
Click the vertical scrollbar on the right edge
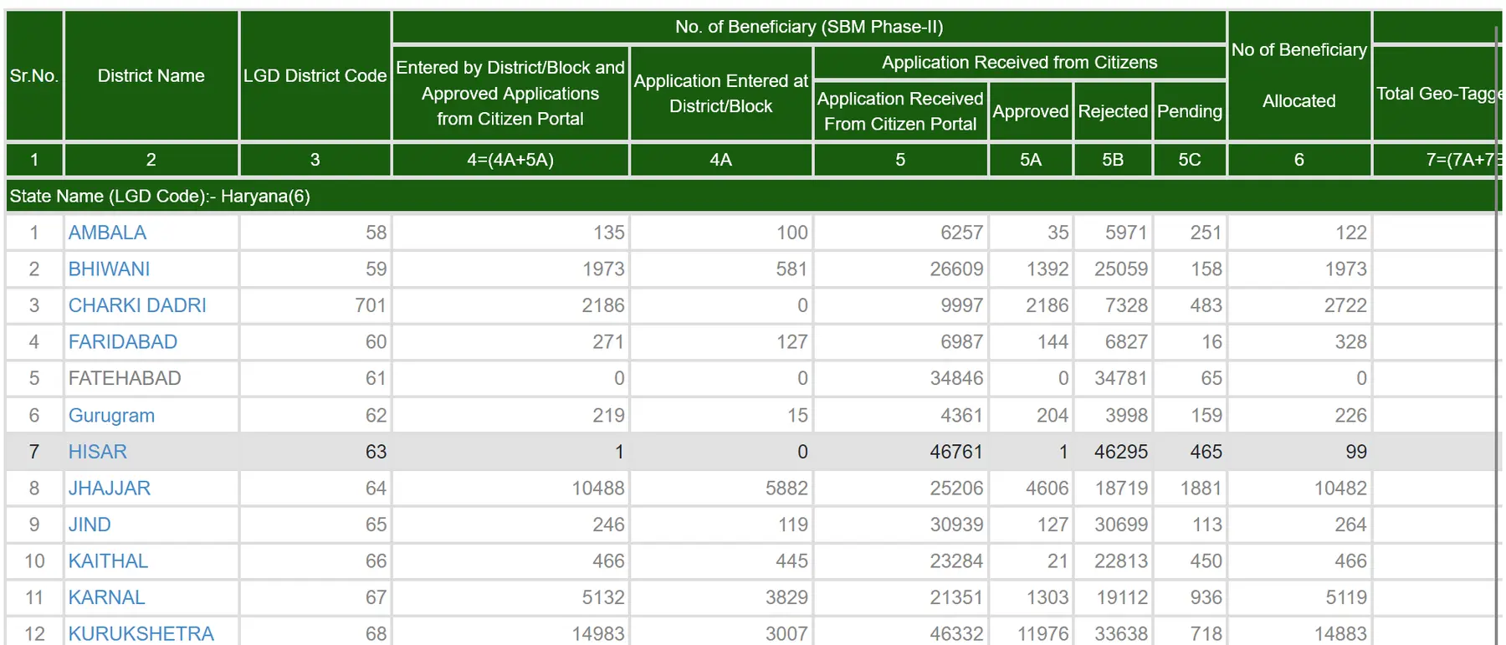coord(1497,335)
